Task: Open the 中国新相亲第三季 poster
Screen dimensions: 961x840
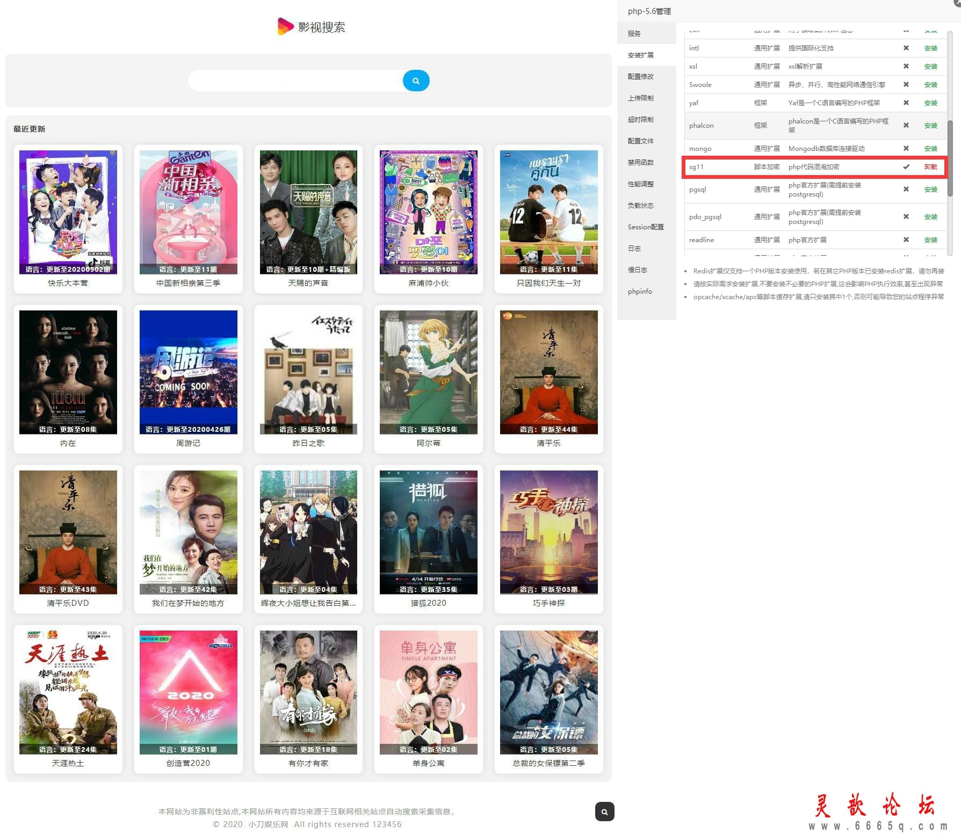Action: pyautogui.click(x=188, y=212)
